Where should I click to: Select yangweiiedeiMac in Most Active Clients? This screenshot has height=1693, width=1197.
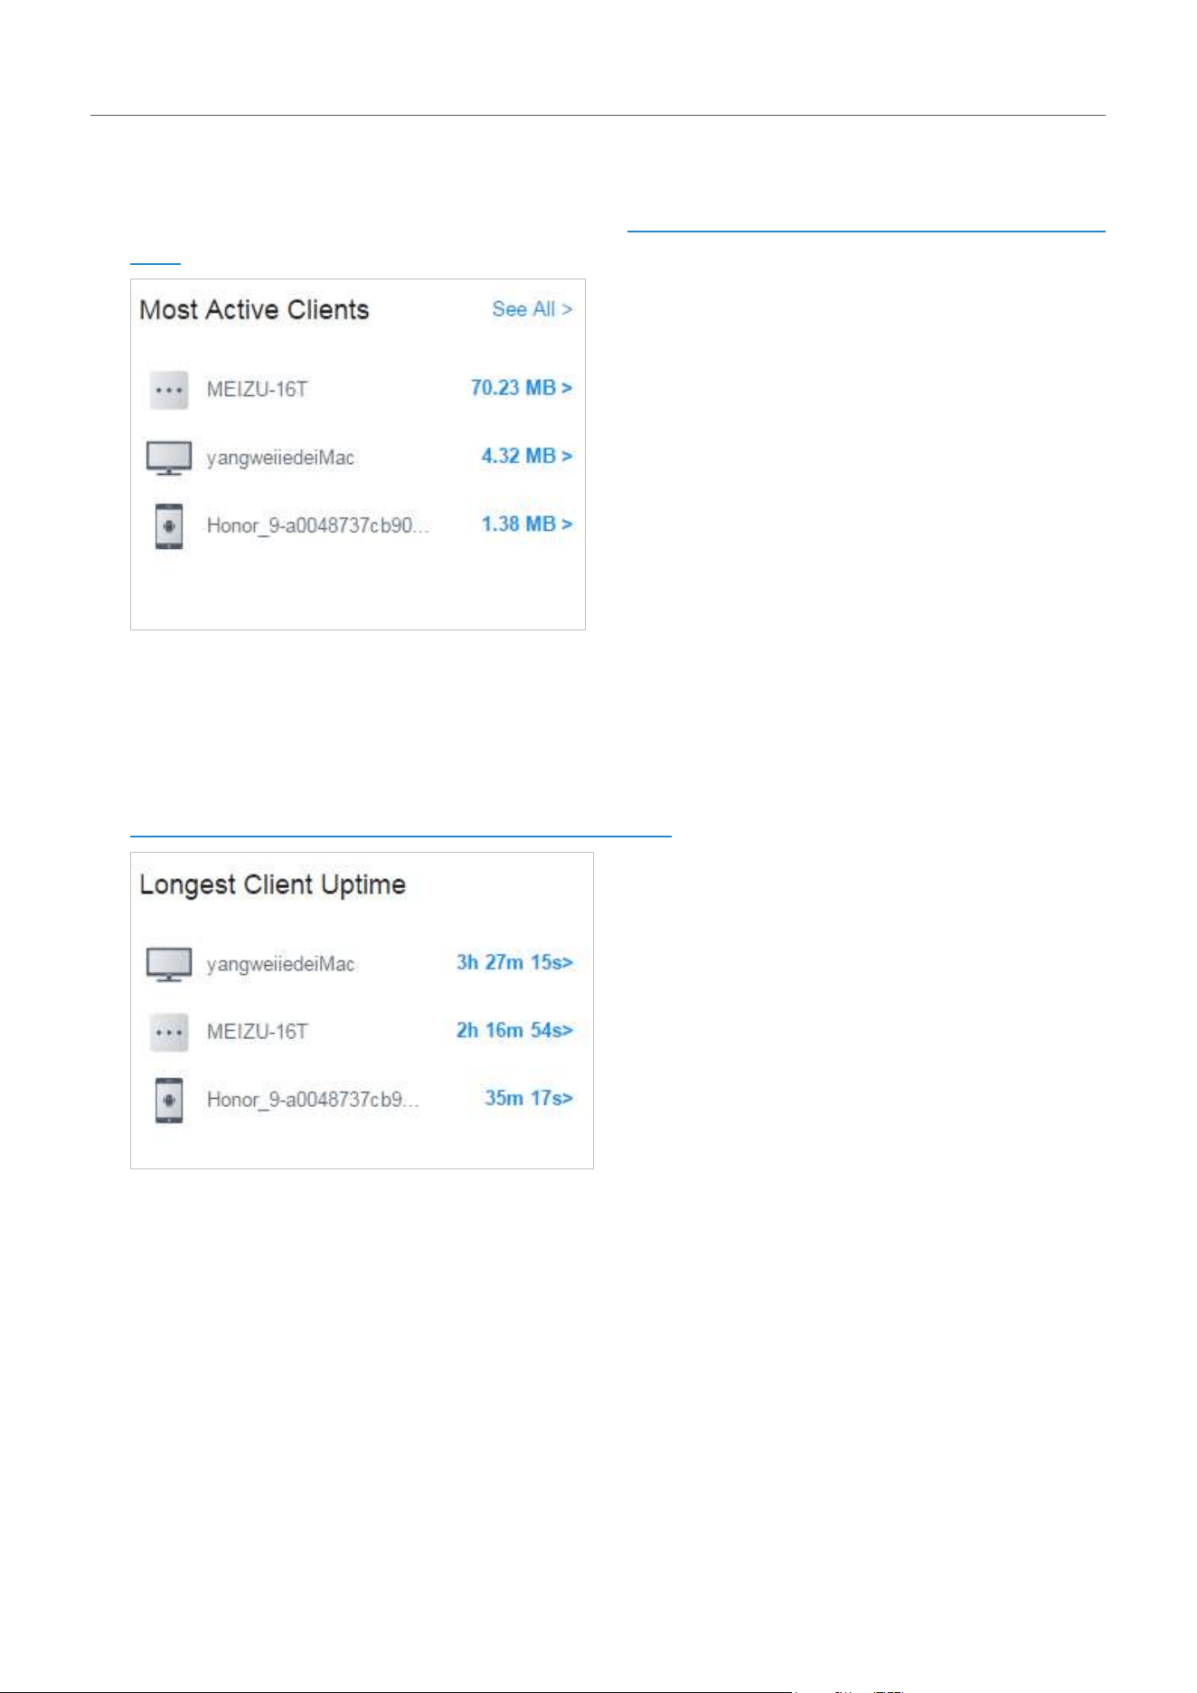(280, 458)
